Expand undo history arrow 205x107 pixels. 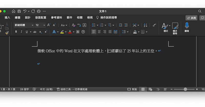point(29,11)
